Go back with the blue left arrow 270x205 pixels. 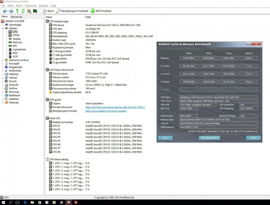click(5, 11)
